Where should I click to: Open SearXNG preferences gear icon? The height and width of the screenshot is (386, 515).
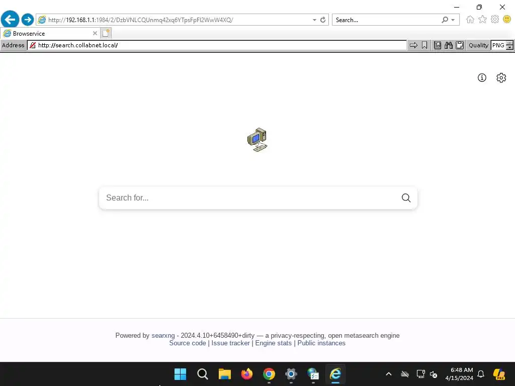[501, 77]
